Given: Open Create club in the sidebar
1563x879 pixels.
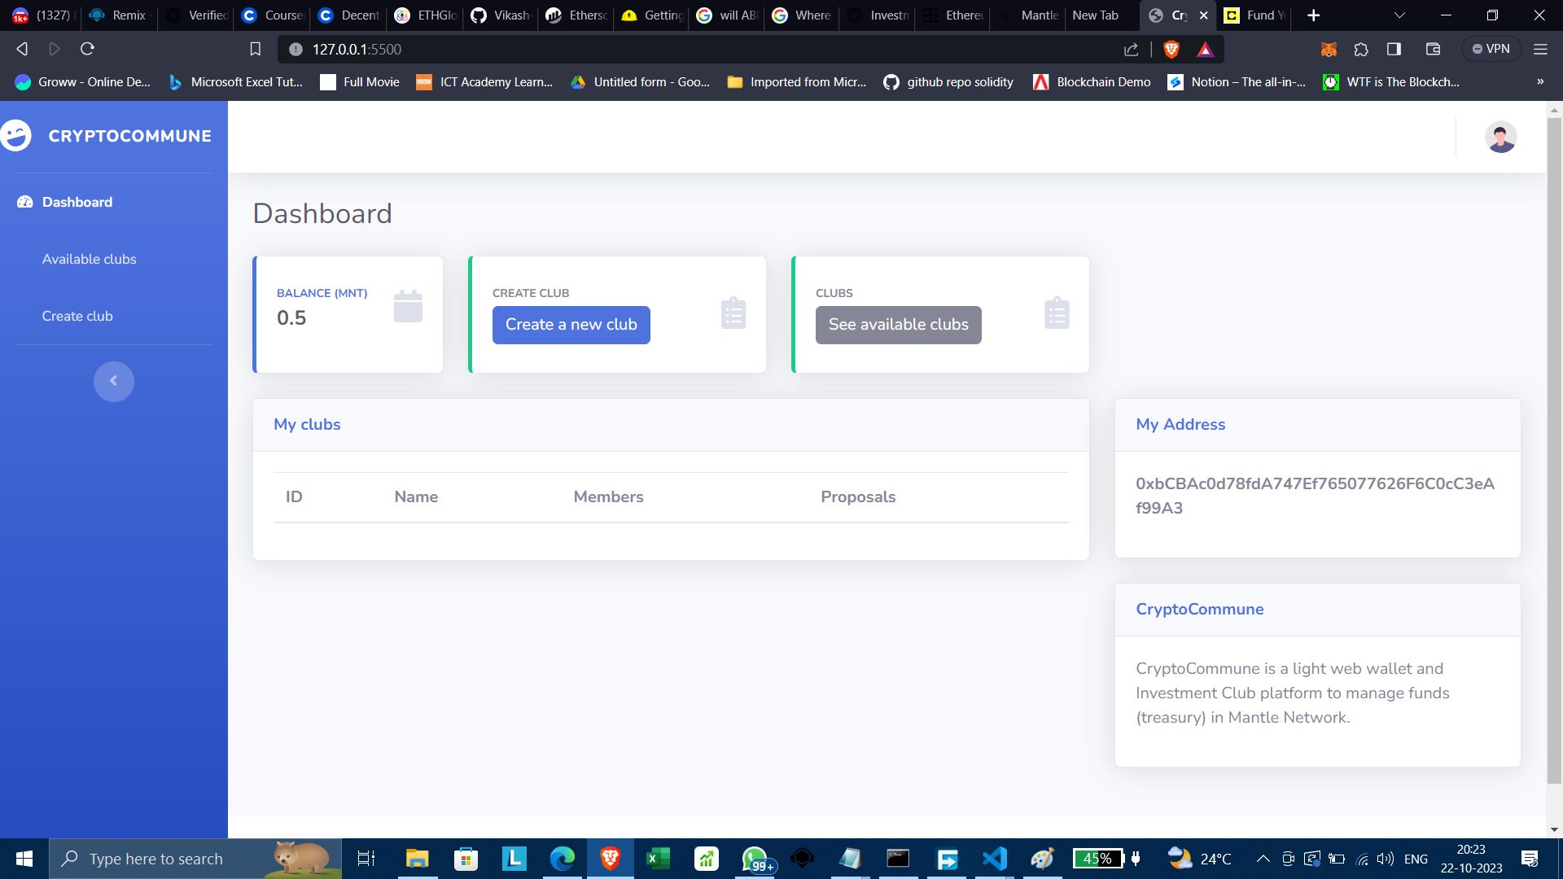Looking at the screenshot, I should [x=77, y=316].
